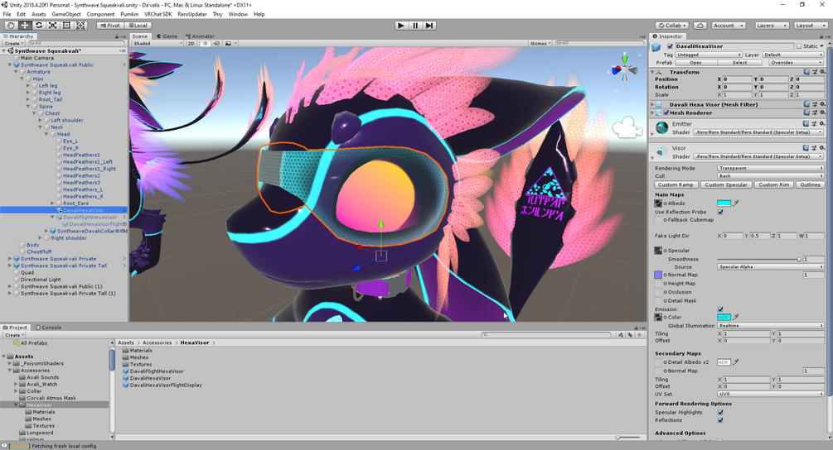
Task: Activate the Rotate tool
Action: coord(39,26)
